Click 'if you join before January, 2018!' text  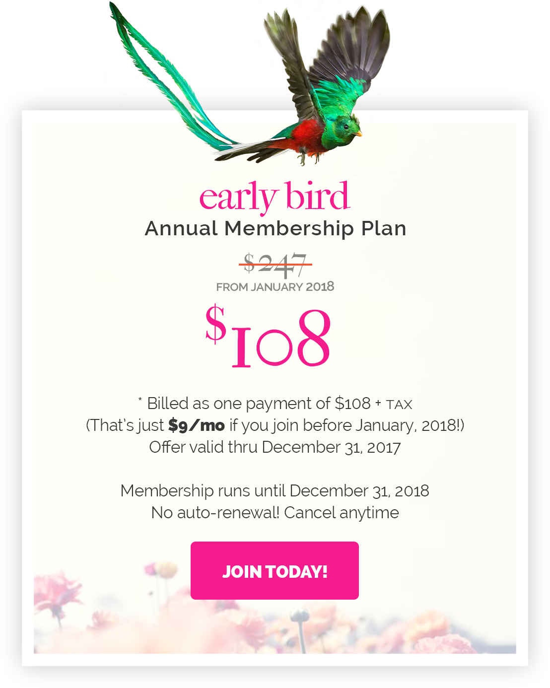click(347, 425)
